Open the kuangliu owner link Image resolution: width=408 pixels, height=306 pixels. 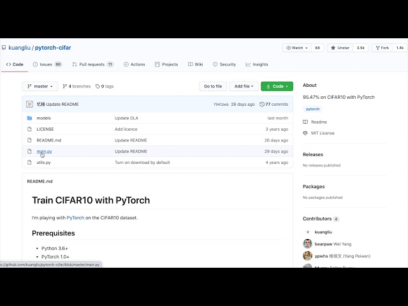pyautogui.click(x=20, y=48)
